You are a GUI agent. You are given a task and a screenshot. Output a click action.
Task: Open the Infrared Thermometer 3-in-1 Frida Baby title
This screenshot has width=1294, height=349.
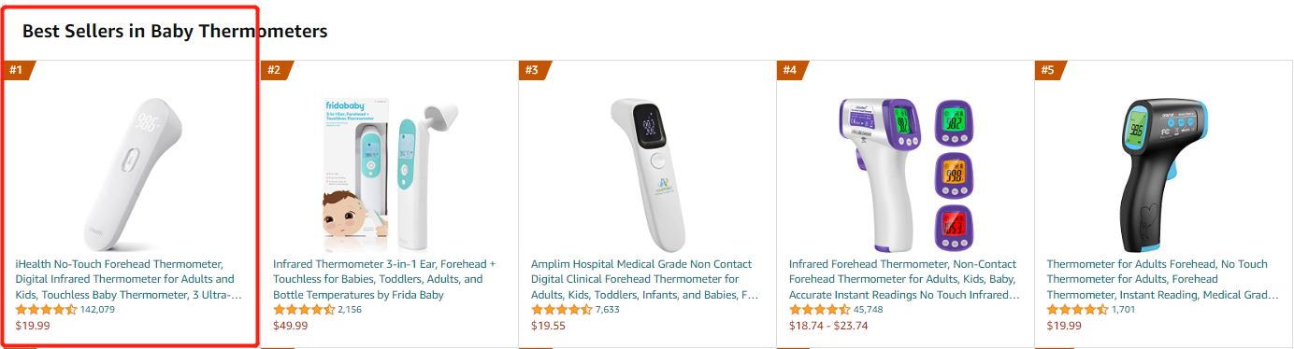pyautogui.click(x=384, y=280)
